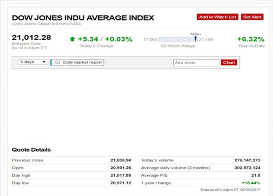The width and height of the screenshot is (273, 196).
Task: Click the Previous close label
Action: (x=27, y=160)
